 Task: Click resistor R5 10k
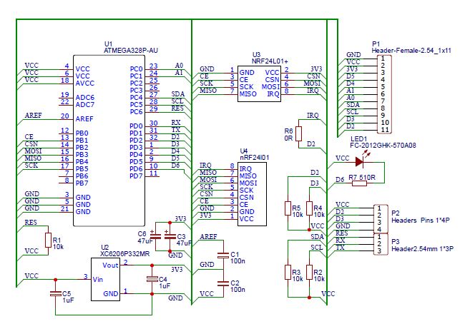[288, 209]
